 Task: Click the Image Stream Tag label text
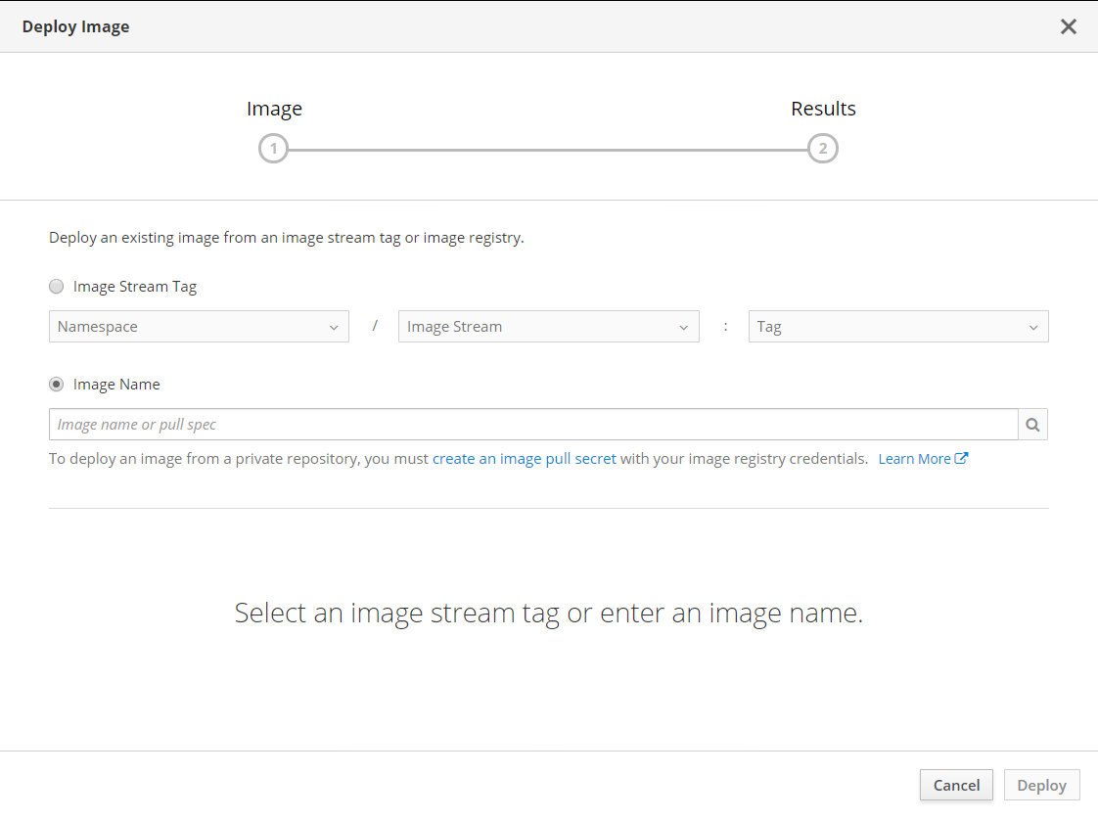(x=135, y=287)
